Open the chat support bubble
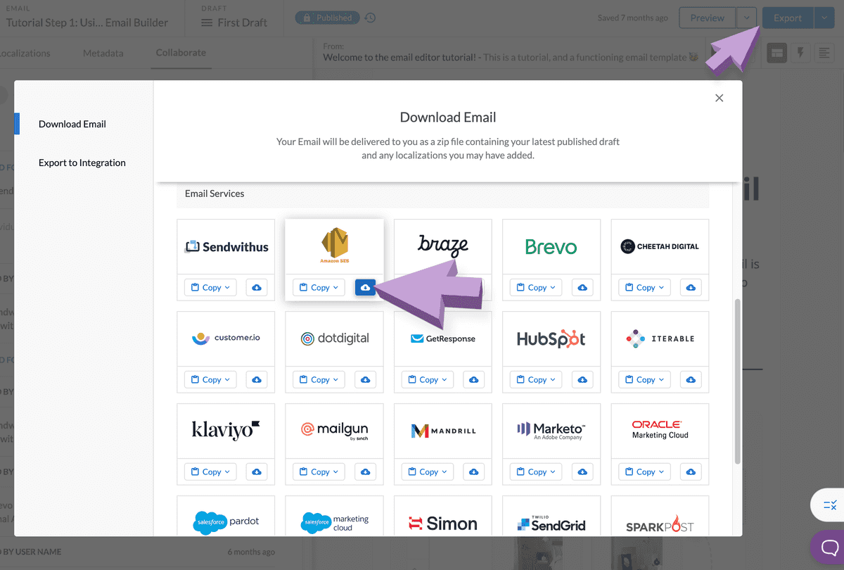Image resolution: width=844 pixels, height=570 pixels. [830, 547]
